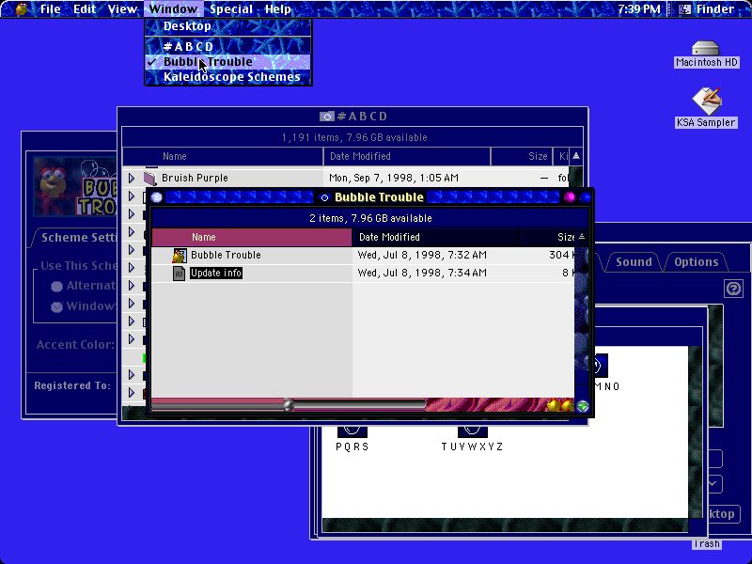Click the left yellow scroll arrow in the Bubble Trouble window

point(554,405)
